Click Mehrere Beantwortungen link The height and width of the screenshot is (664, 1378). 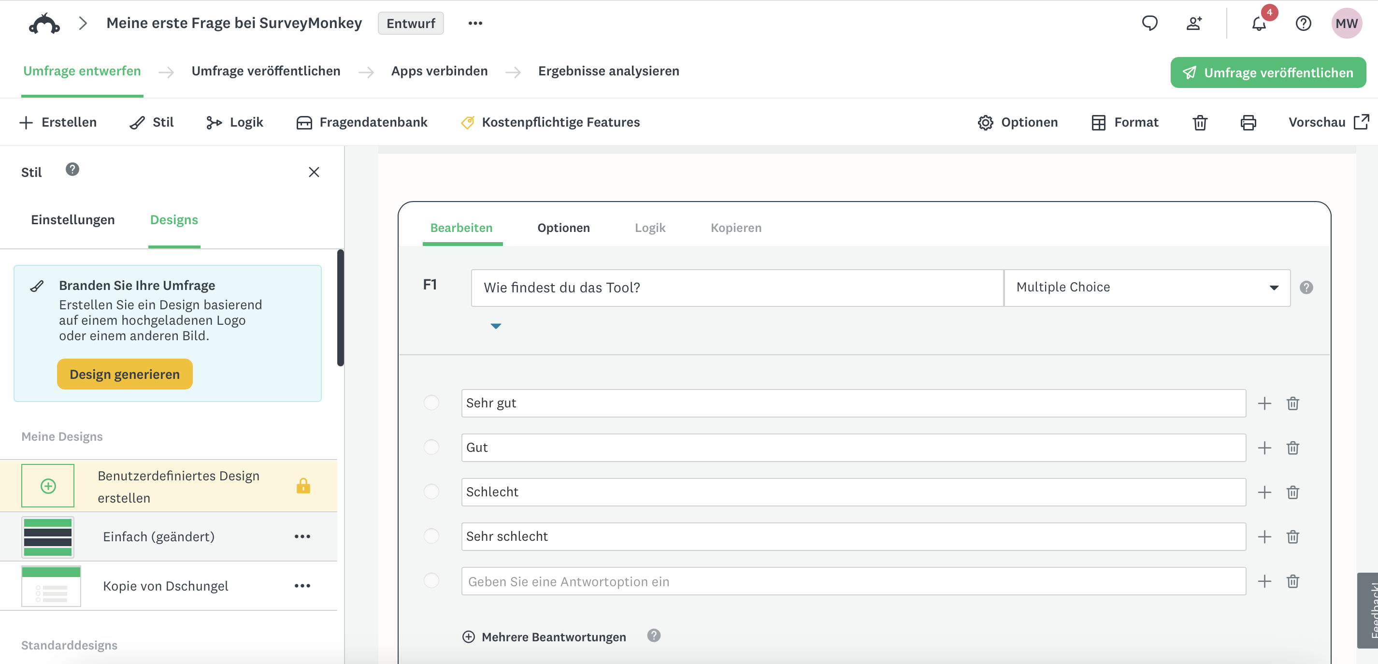[544, 637]
